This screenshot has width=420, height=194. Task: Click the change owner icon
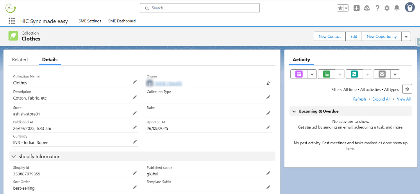click(268, 83)
